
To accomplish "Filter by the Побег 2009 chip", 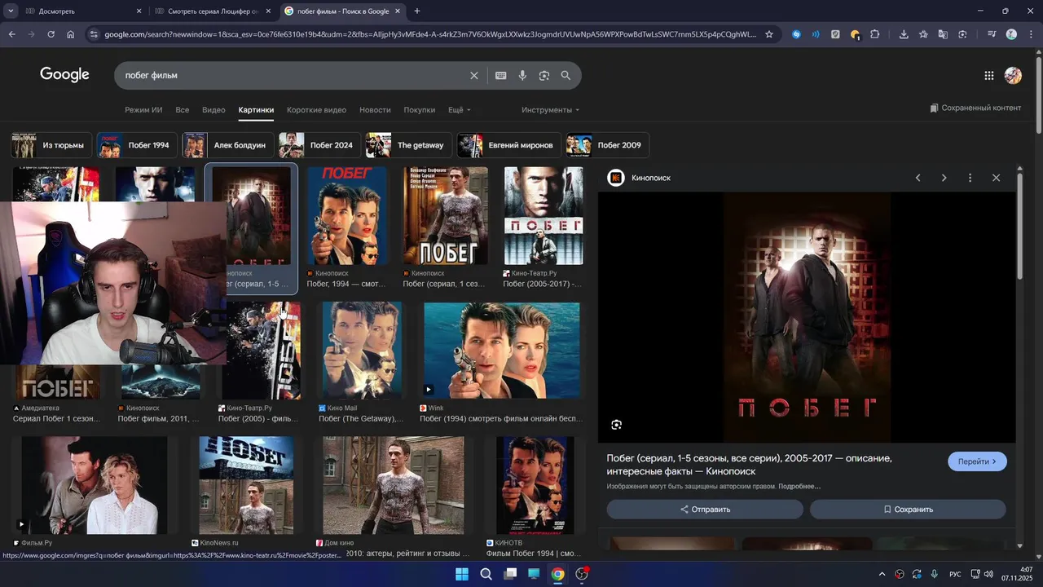I will [x=608, y=145].
